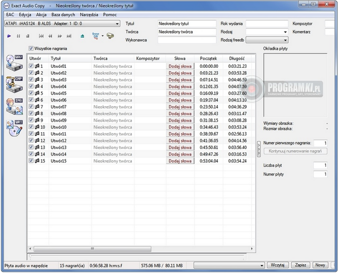Screen dimensions: 339x274
Task: Open the profile dropdown in the status bar
Action: point(229,265)
